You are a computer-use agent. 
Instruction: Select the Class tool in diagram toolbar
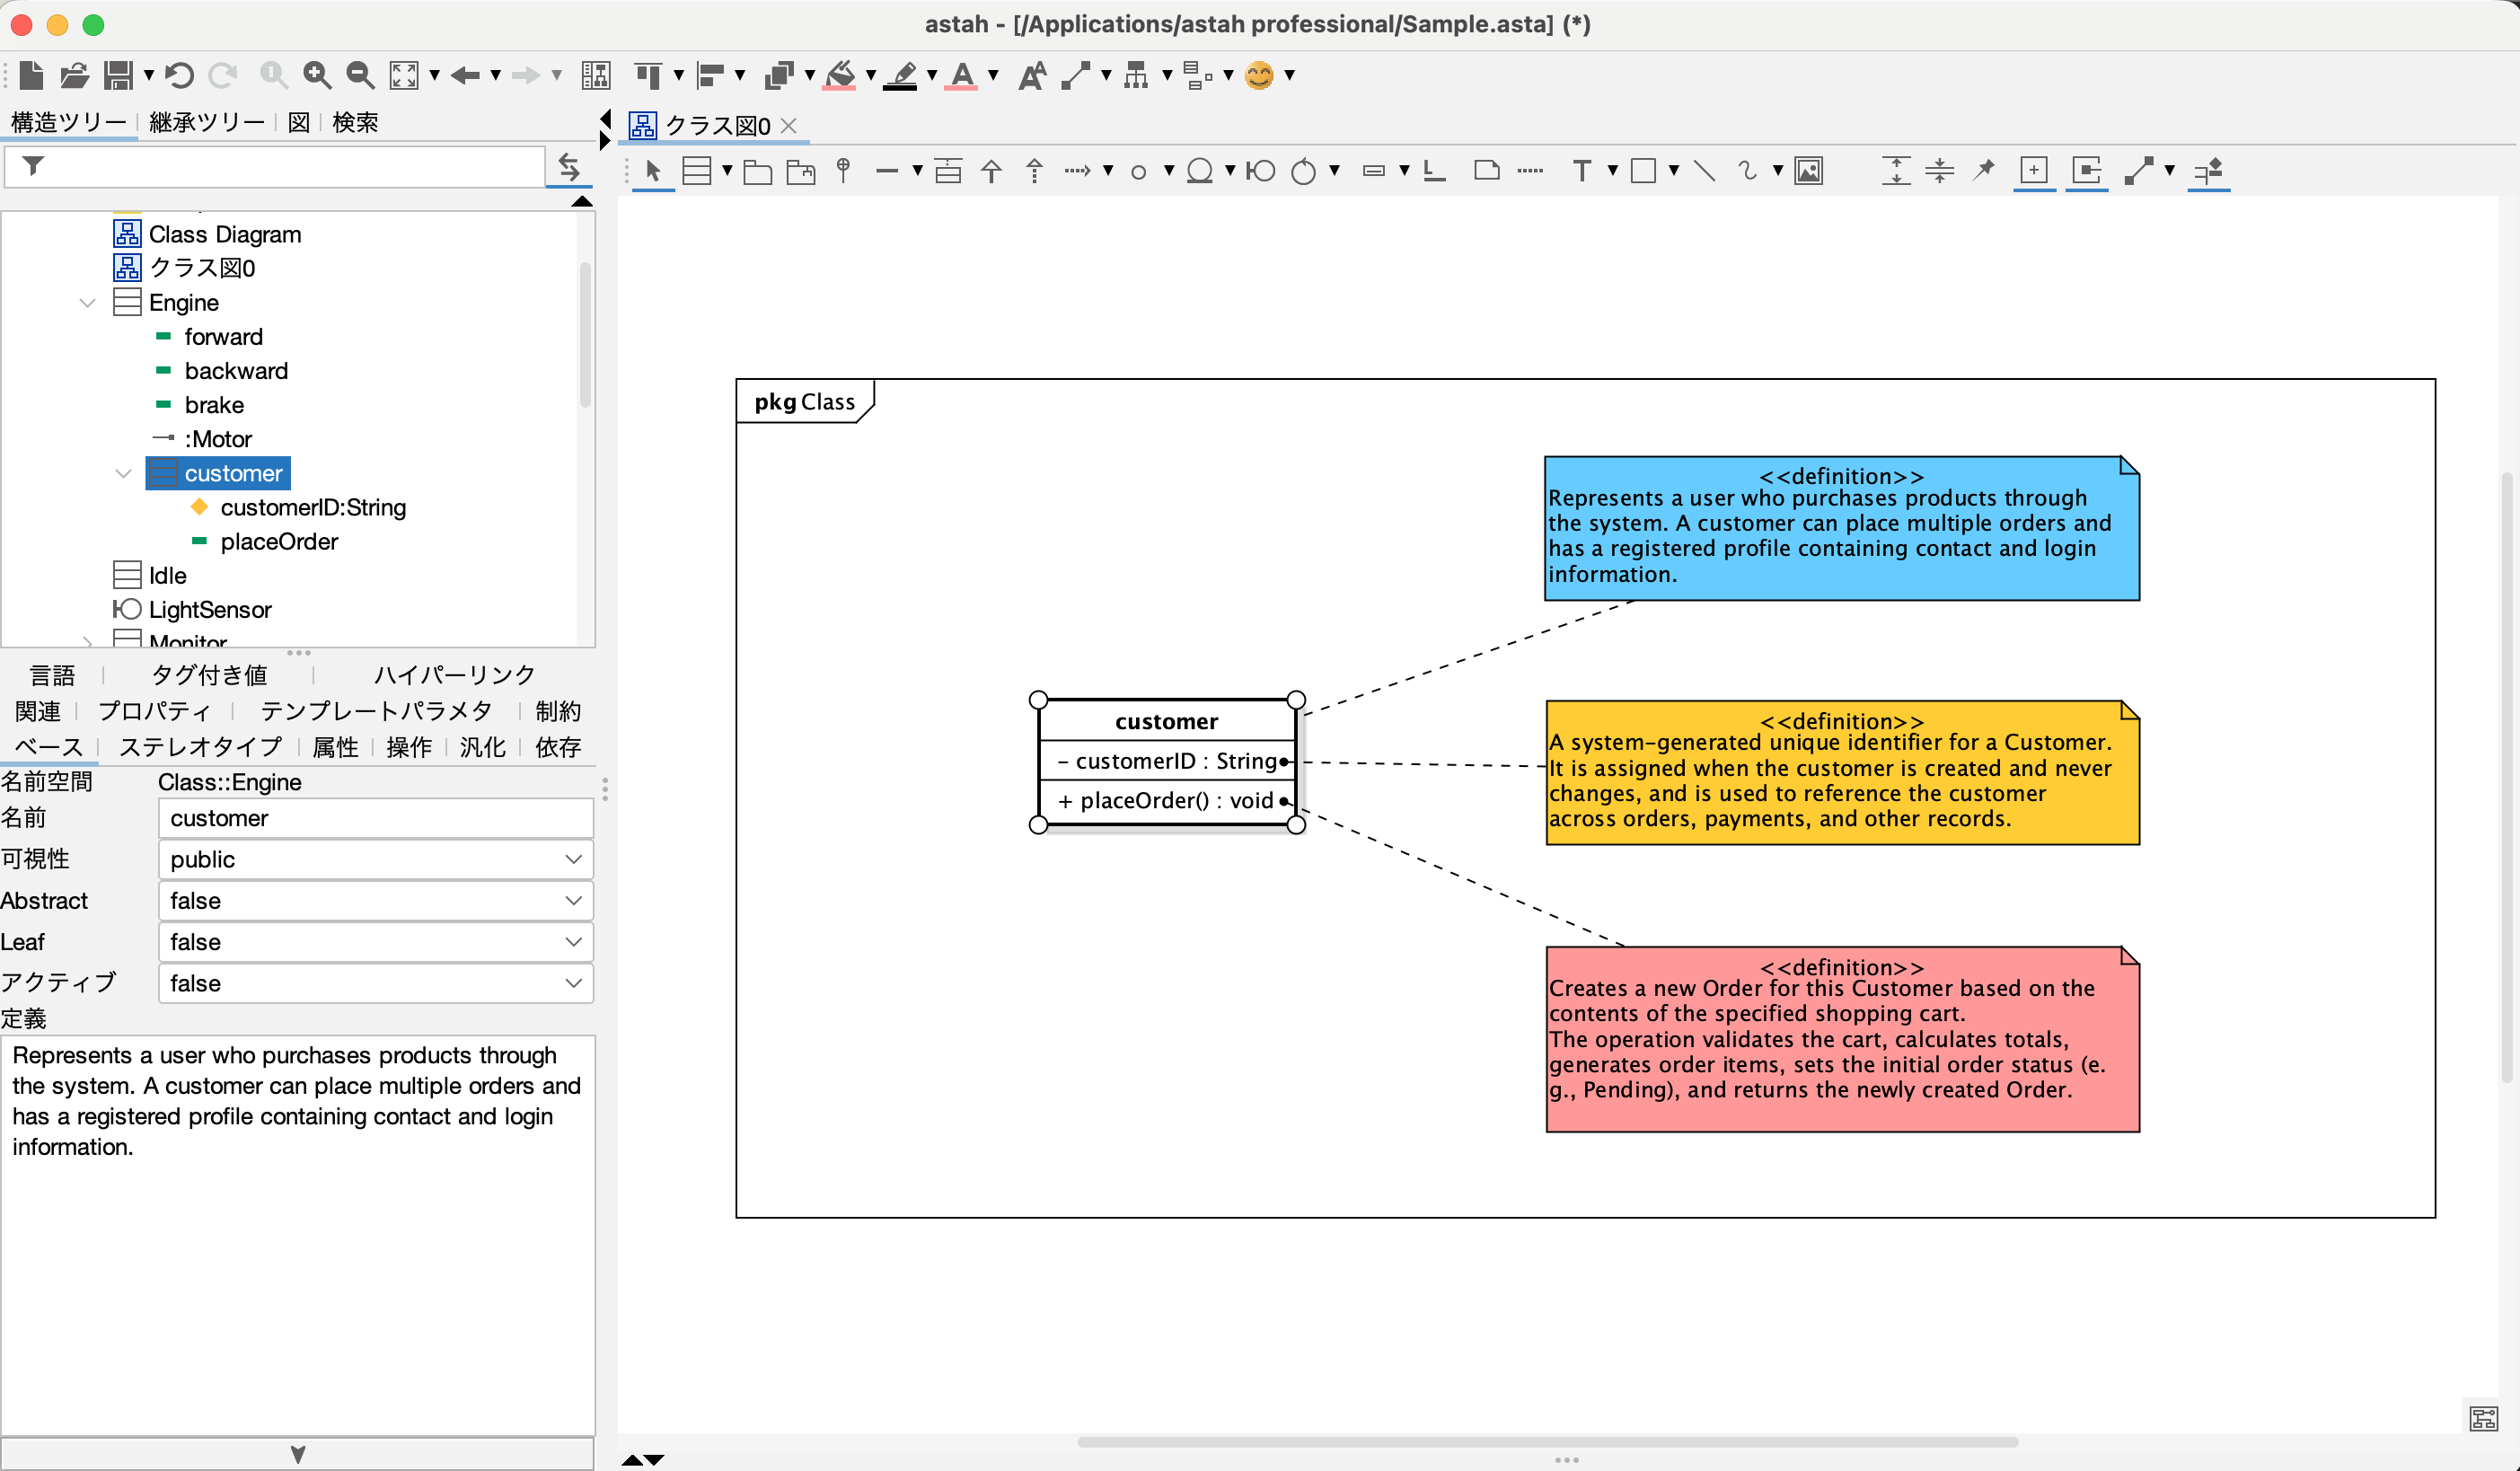point(696,171)
